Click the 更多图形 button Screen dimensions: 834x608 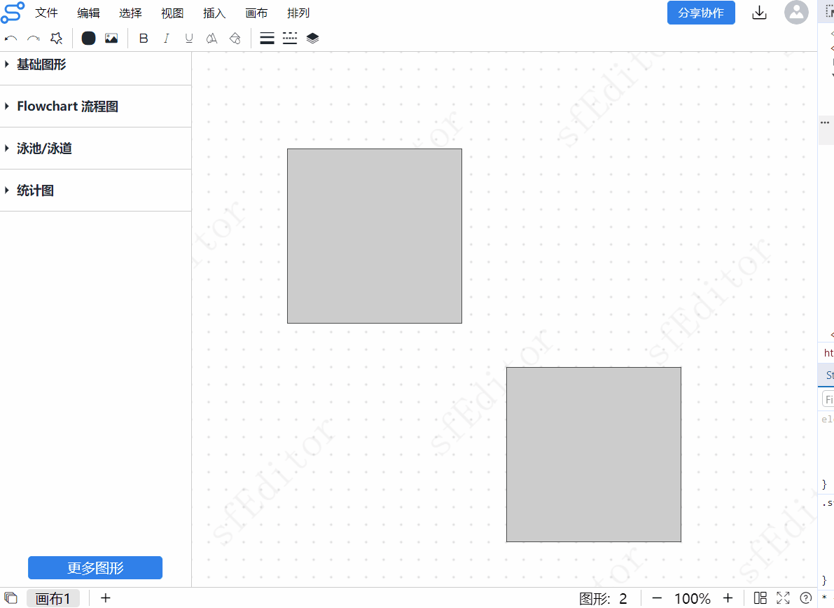95,567
